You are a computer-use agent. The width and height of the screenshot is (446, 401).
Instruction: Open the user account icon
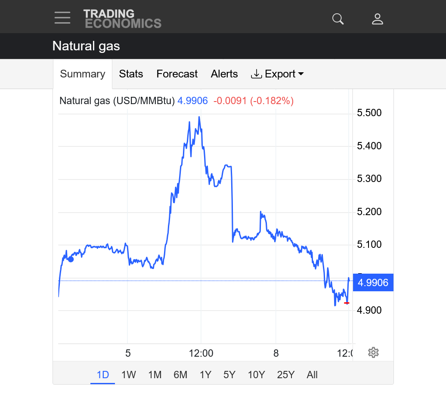click(x=378, y=19)
